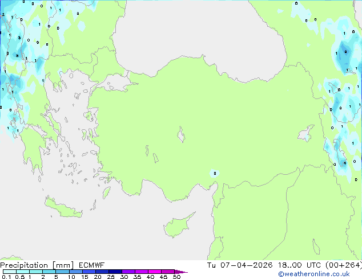Click legend label "30"

(124, 277)
